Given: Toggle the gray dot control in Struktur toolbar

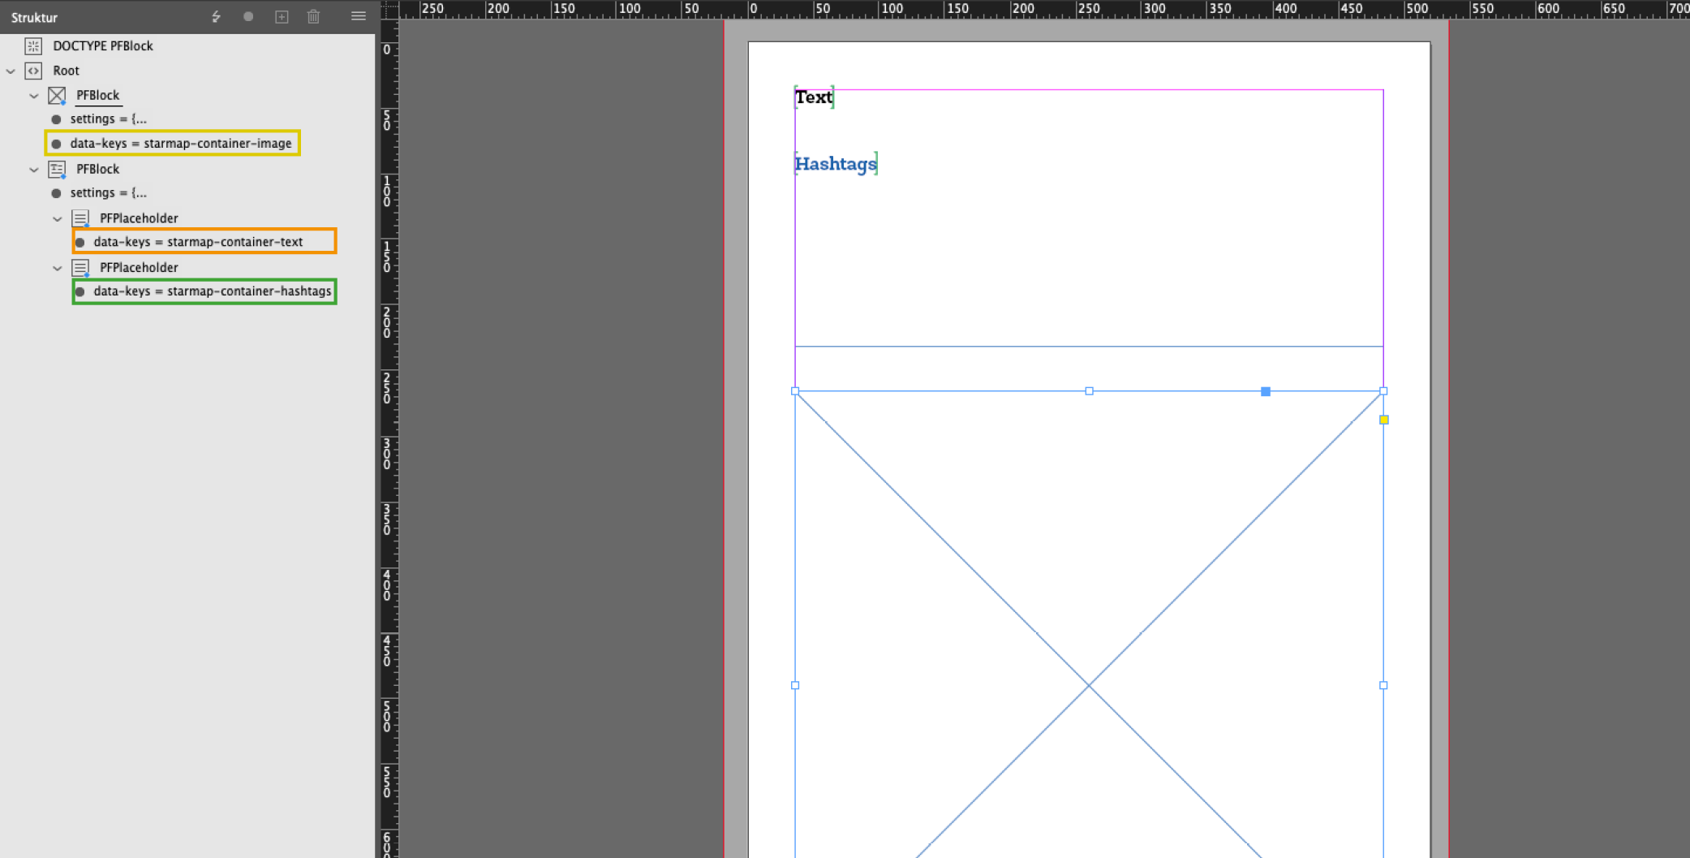Looking at the screenshot, I should coord(248,16).
